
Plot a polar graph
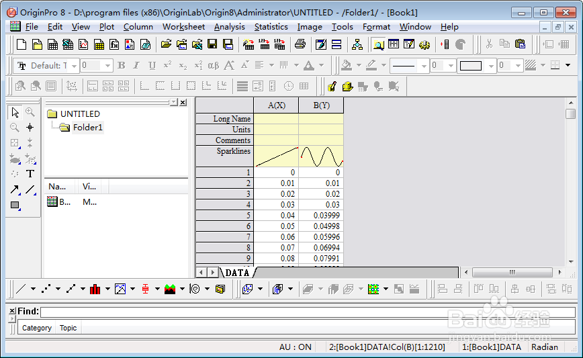195,289
